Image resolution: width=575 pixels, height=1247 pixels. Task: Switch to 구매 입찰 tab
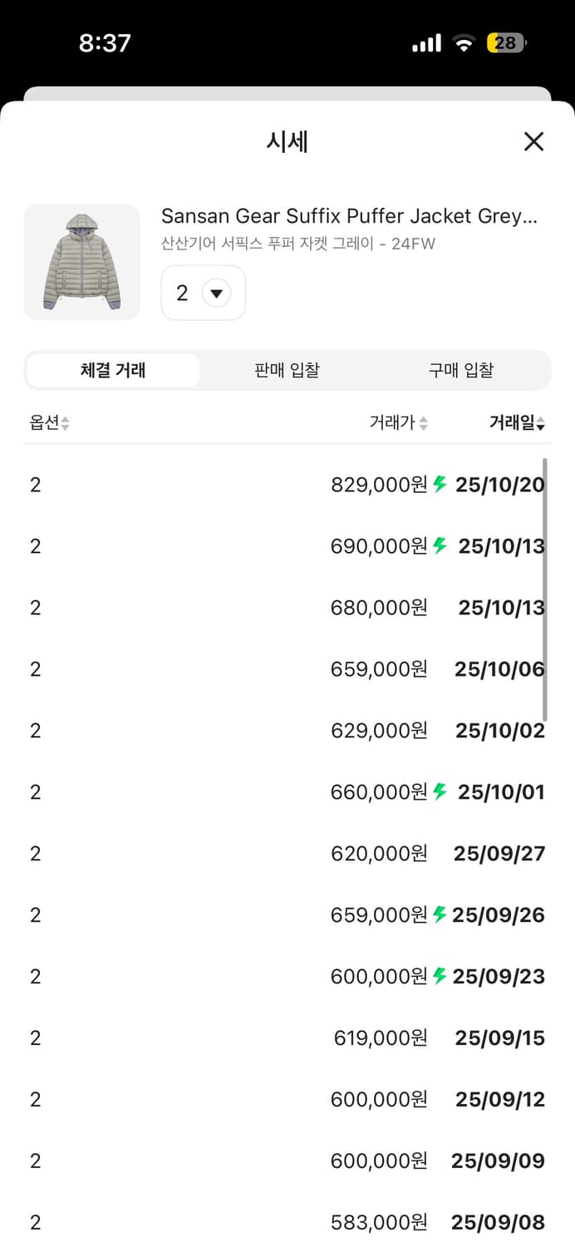pos(461,370)
